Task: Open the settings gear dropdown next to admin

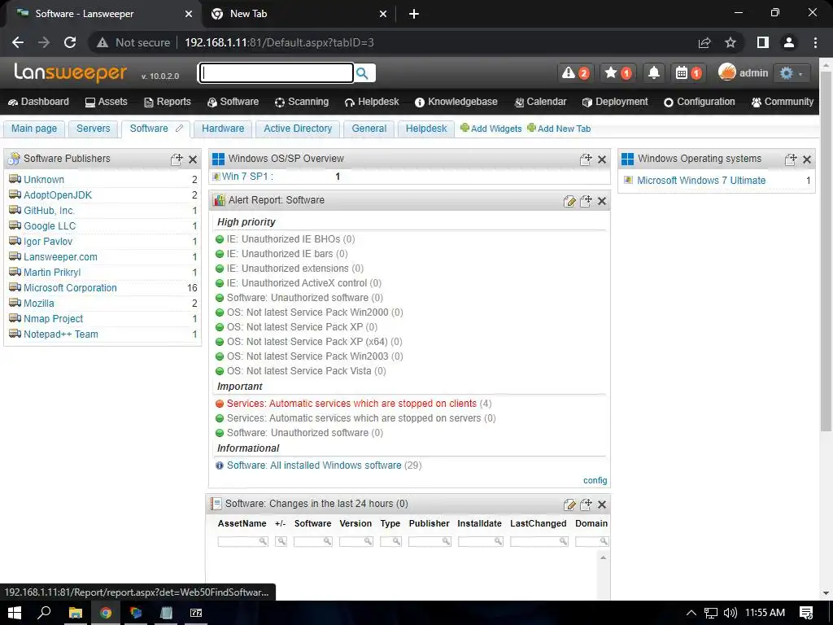Action: click(x=792, y=72)
